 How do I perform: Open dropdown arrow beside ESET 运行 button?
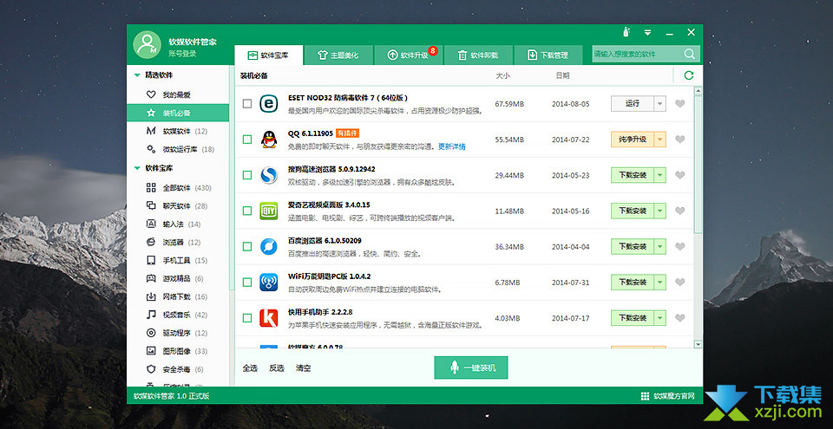[x=659, y=103]
